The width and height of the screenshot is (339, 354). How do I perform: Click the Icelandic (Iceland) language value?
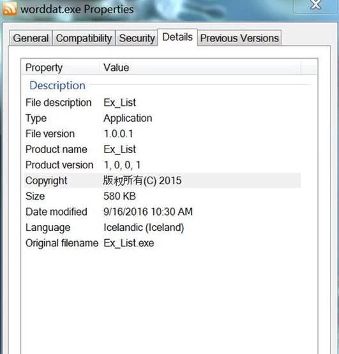point(144,228)
